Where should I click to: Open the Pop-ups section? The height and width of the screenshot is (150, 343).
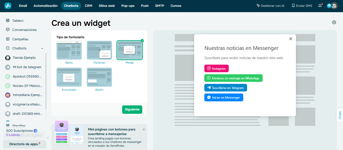pos(128,6)
